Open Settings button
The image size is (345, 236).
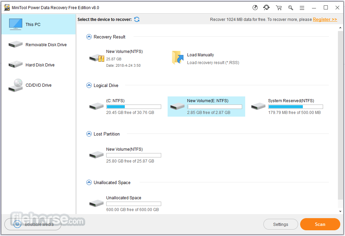coord(281,224)
